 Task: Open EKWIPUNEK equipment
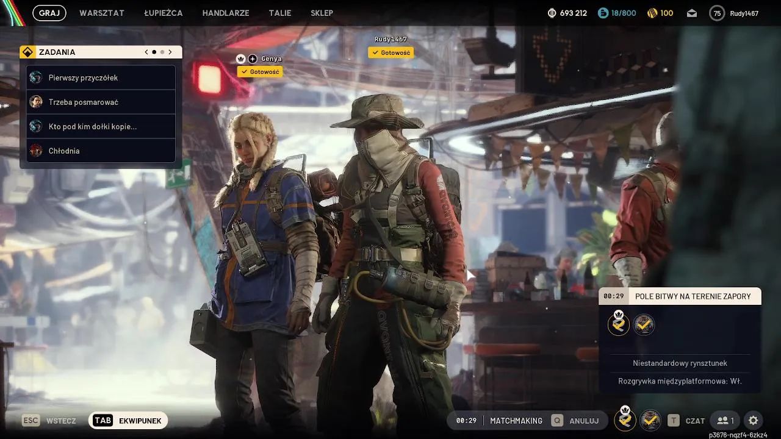pyautogui.click(x=140, y=421)
